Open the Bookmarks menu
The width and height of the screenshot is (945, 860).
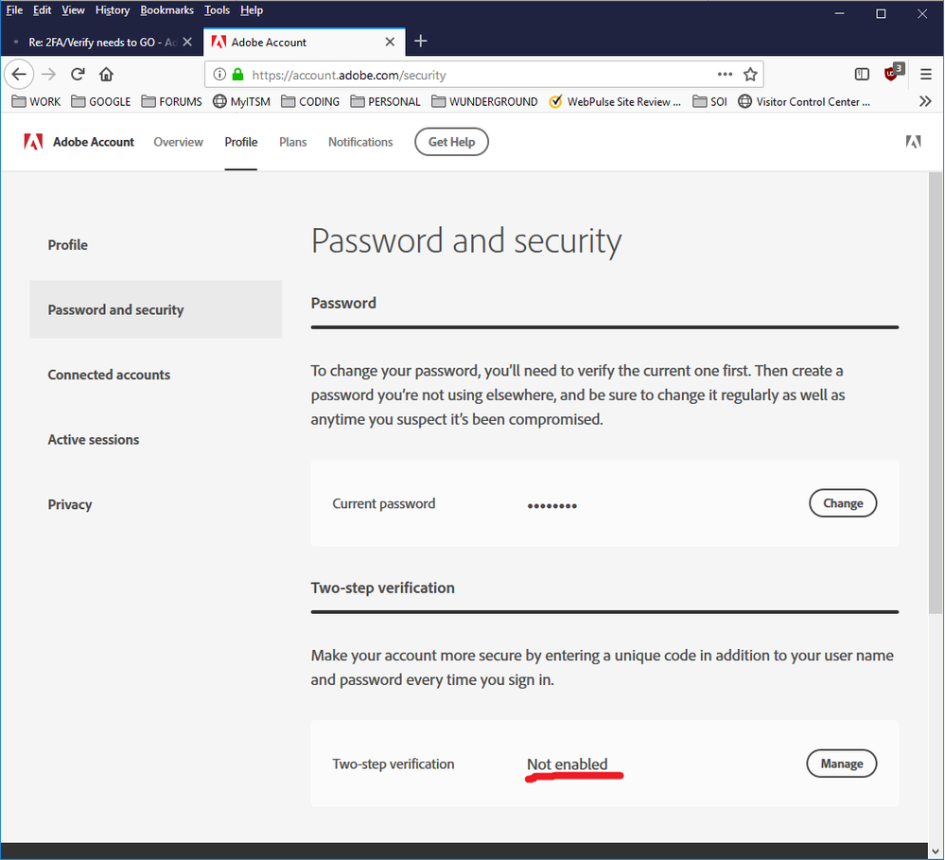tap(166, 9)
